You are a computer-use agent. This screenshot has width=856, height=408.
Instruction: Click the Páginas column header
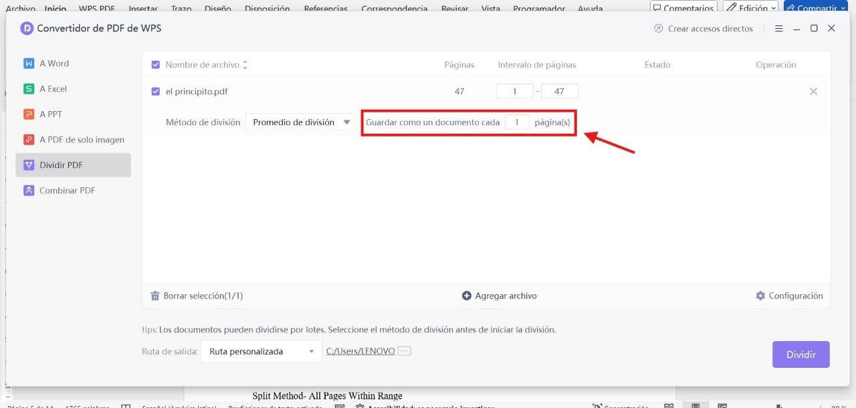(459, 65)
